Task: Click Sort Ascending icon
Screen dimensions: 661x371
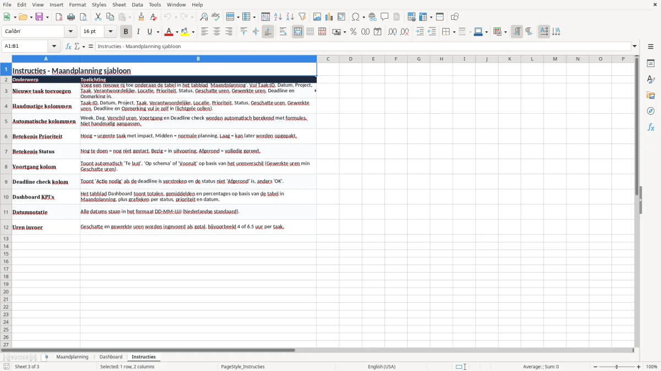Action: (x=278, y=17)
